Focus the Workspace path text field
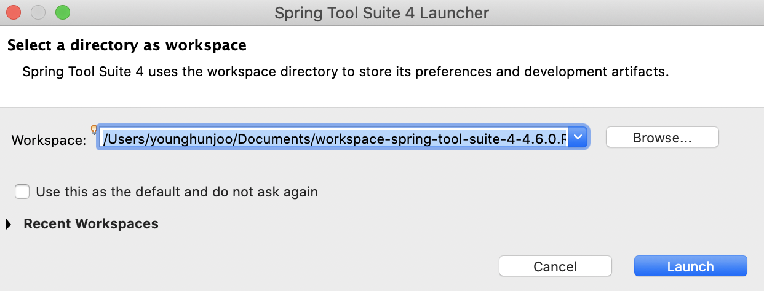This screenshot has width=764, height=291. click(x=333, y=138)
